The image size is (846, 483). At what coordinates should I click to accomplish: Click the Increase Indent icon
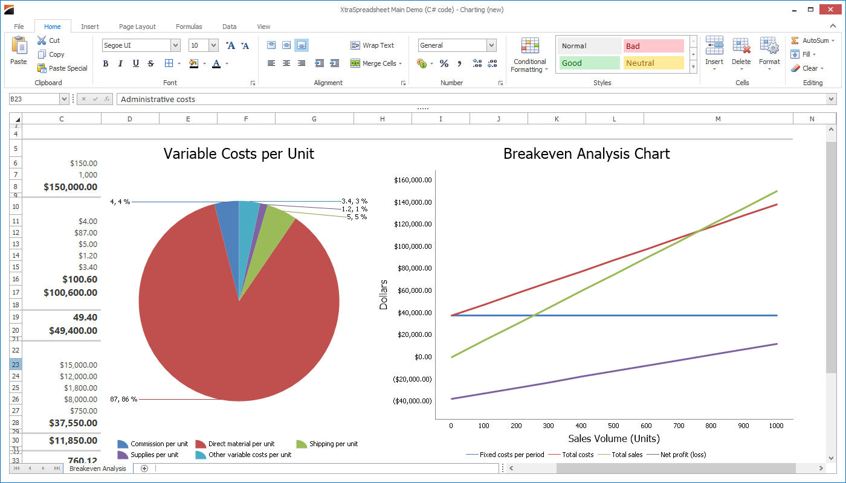point(335,63)
